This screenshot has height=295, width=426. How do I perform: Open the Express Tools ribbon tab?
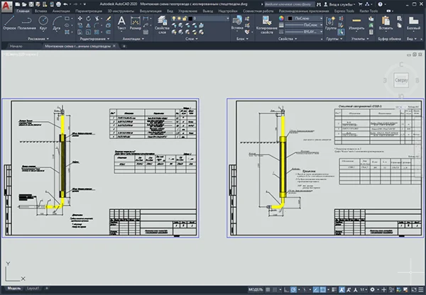(x=344, y=11)
